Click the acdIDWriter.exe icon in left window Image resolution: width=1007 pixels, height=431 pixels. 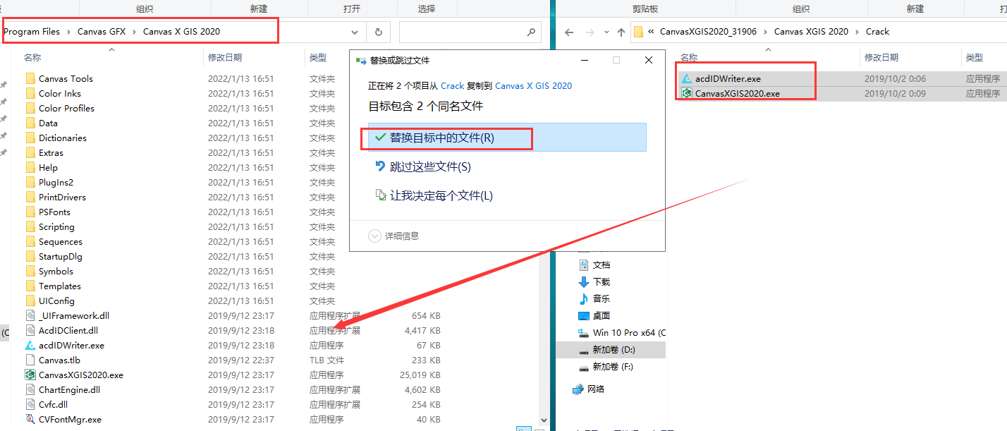[30, 345]
